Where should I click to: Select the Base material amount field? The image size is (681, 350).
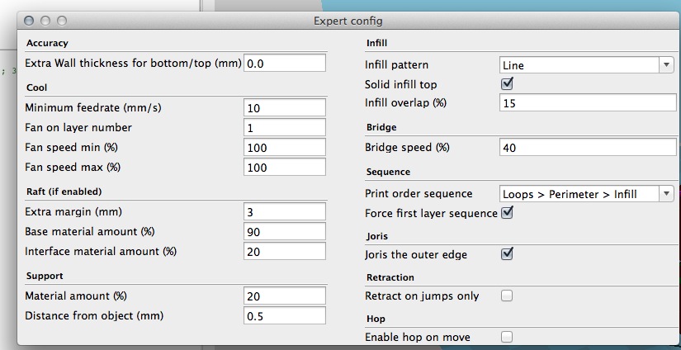285,232
